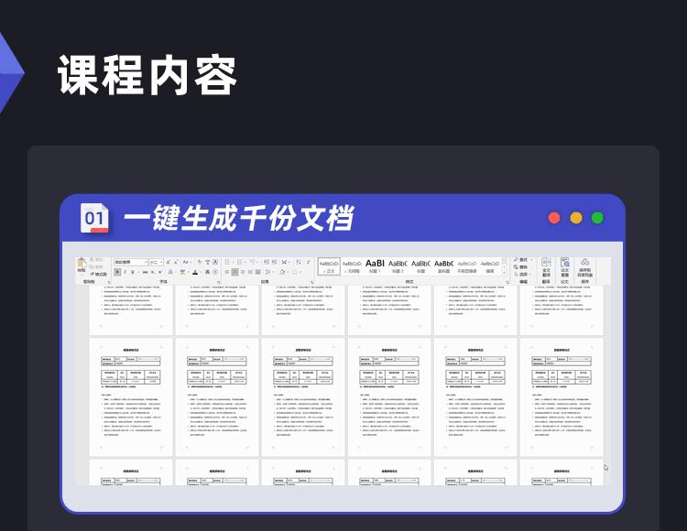Click the Sort icon in paragraph group
The width and height of the screenshot is (687, 531).
point(299,262)
